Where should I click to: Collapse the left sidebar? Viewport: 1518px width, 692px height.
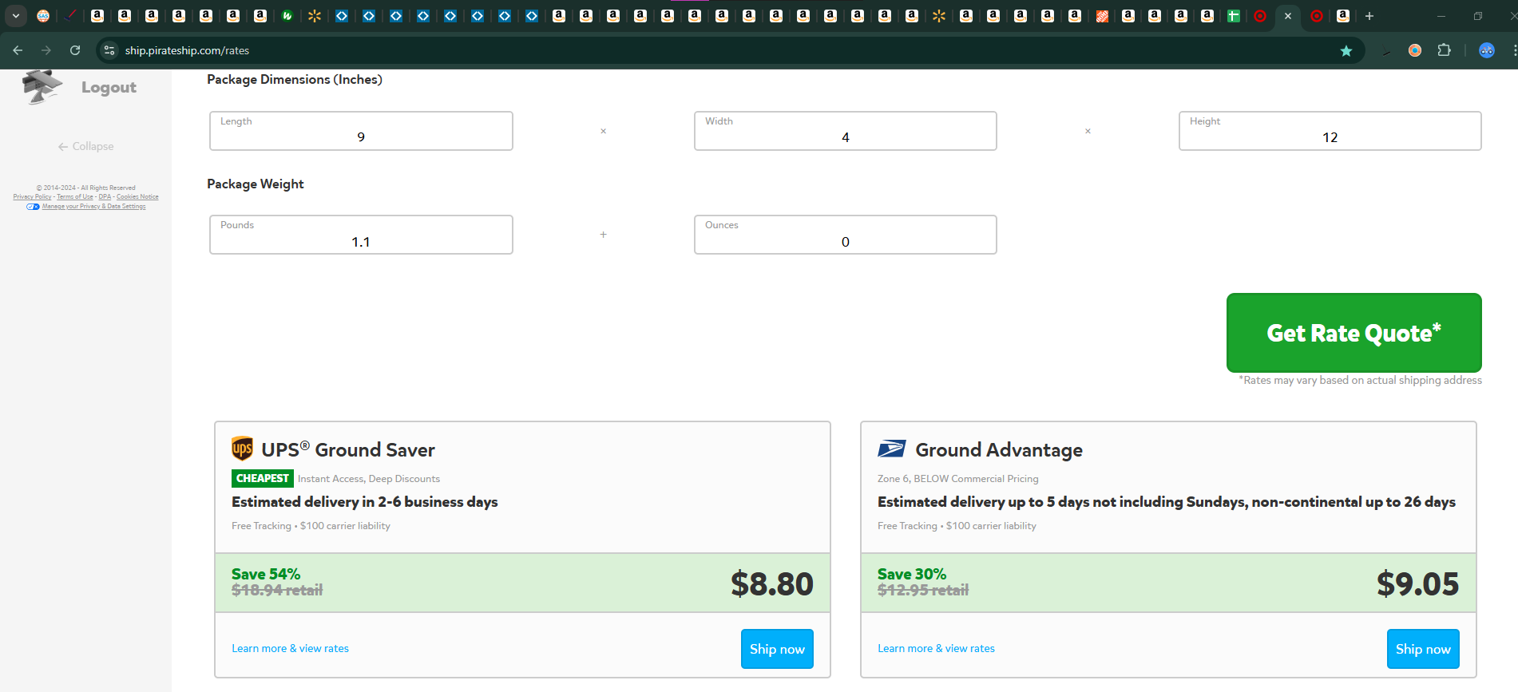[85, 146]
